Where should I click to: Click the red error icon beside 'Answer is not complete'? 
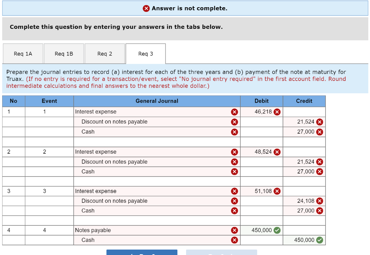tap(146, 9)
